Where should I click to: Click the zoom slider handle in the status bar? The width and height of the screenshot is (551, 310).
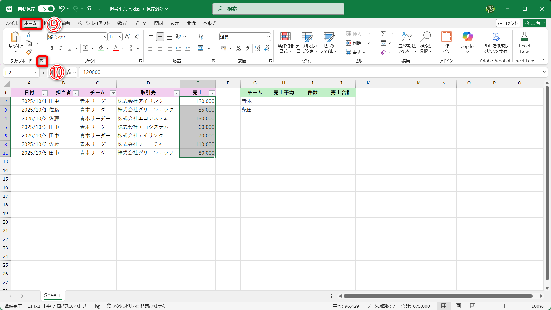[x=504, y=306]
